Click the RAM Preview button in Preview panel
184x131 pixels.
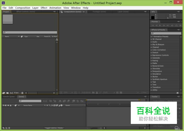click(180, 25)
